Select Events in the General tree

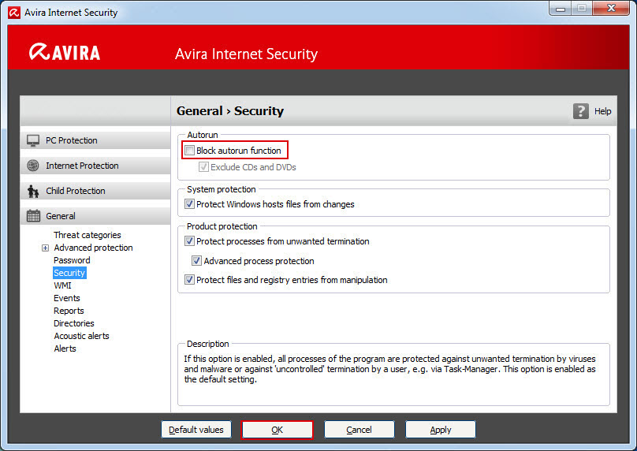click(67, 298)
